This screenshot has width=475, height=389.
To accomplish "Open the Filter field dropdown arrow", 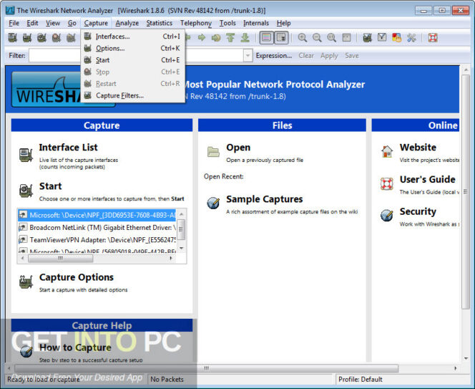I will coord(248,56).
